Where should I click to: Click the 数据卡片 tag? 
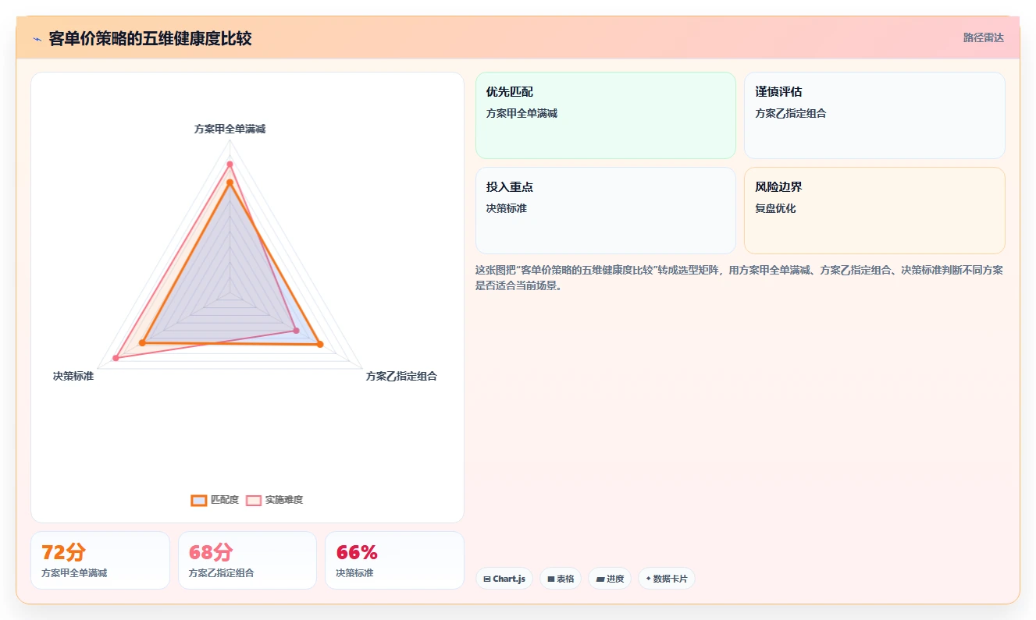coord(667,579)
